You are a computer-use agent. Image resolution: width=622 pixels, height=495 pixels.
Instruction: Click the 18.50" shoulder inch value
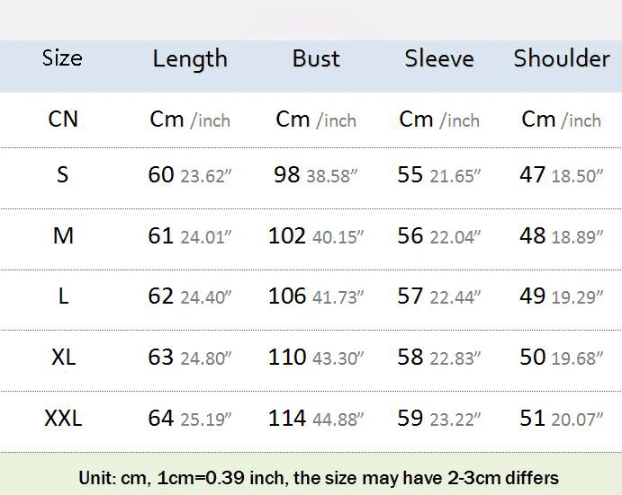click(577, 176)
